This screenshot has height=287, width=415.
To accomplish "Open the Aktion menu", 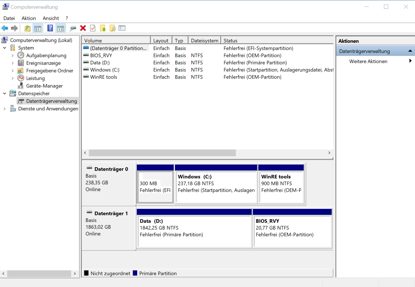I will click(29, 18).
